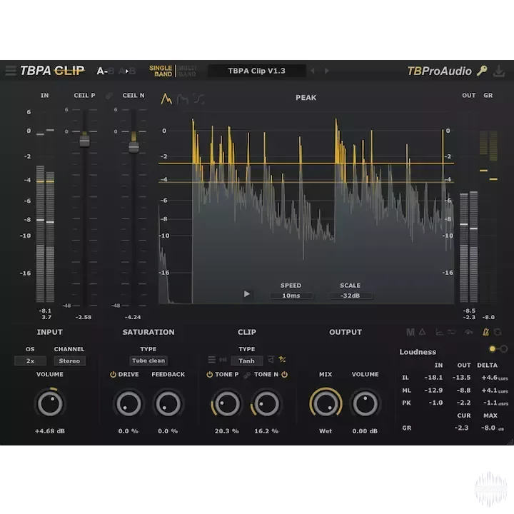The height and width of the screenshot is (514, 514).
Task: Click the three-line list icon beside Tanh
Action: tap(212, 360)
